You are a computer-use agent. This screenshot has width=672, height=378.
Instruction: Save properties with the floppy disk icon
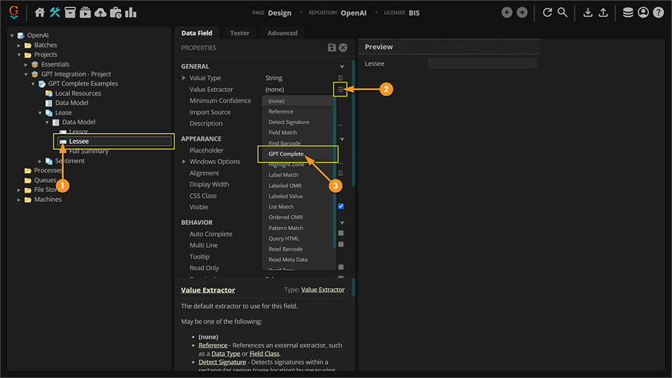(x=332, y=48)
